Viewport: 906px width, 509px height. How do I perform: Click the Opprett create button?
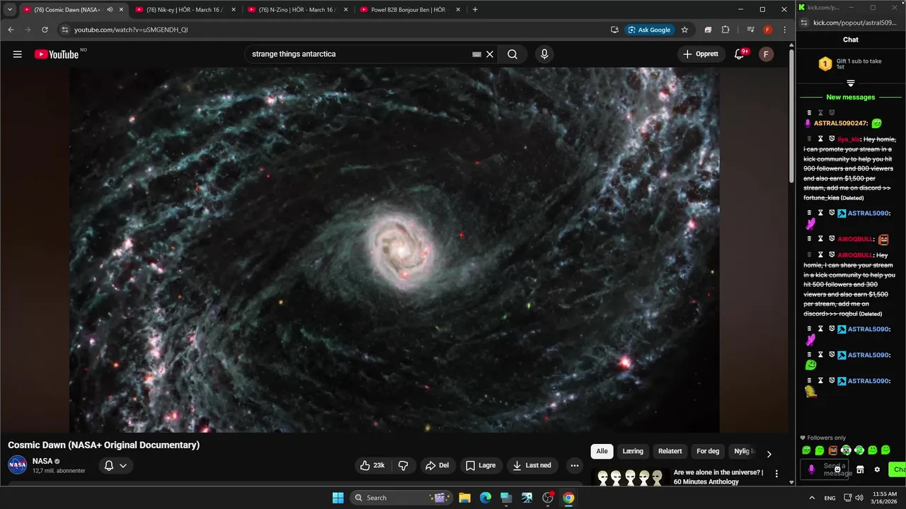pos(701,54)
